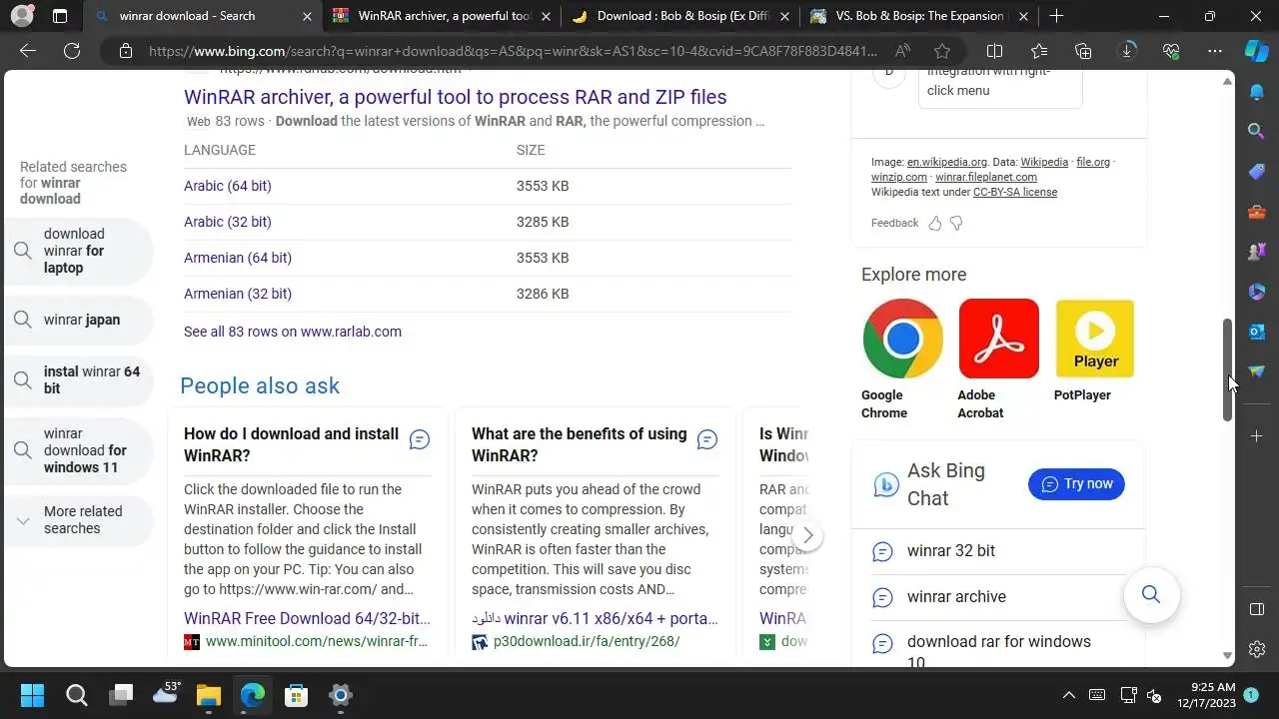Open a new browser tab
The height and width of the screenshot is (719, 1279).
[x=1056, y=16]
